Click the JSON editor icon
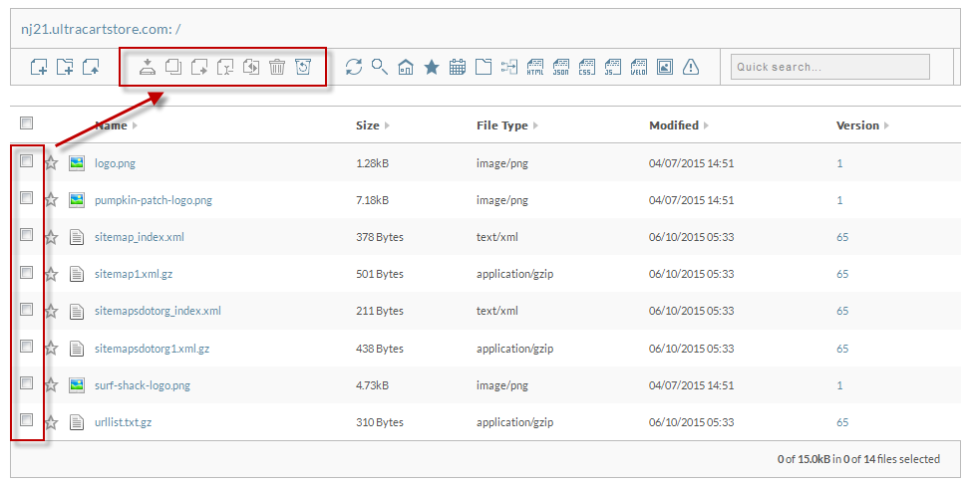This screenshot has width=968, height=486. pyautogui.click(x=561, y=67)
